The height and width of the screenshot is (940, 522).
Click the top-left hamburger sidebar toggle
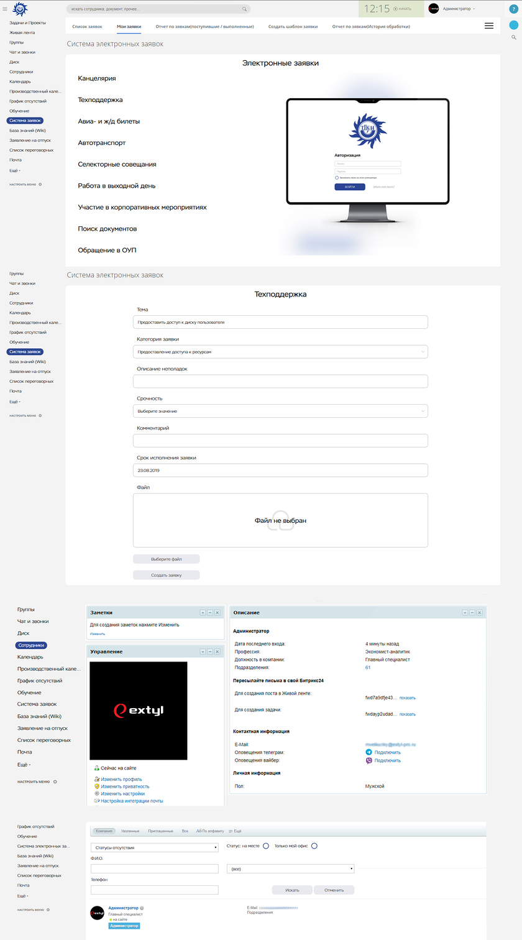pyautogui.click(x=5, y=9)
